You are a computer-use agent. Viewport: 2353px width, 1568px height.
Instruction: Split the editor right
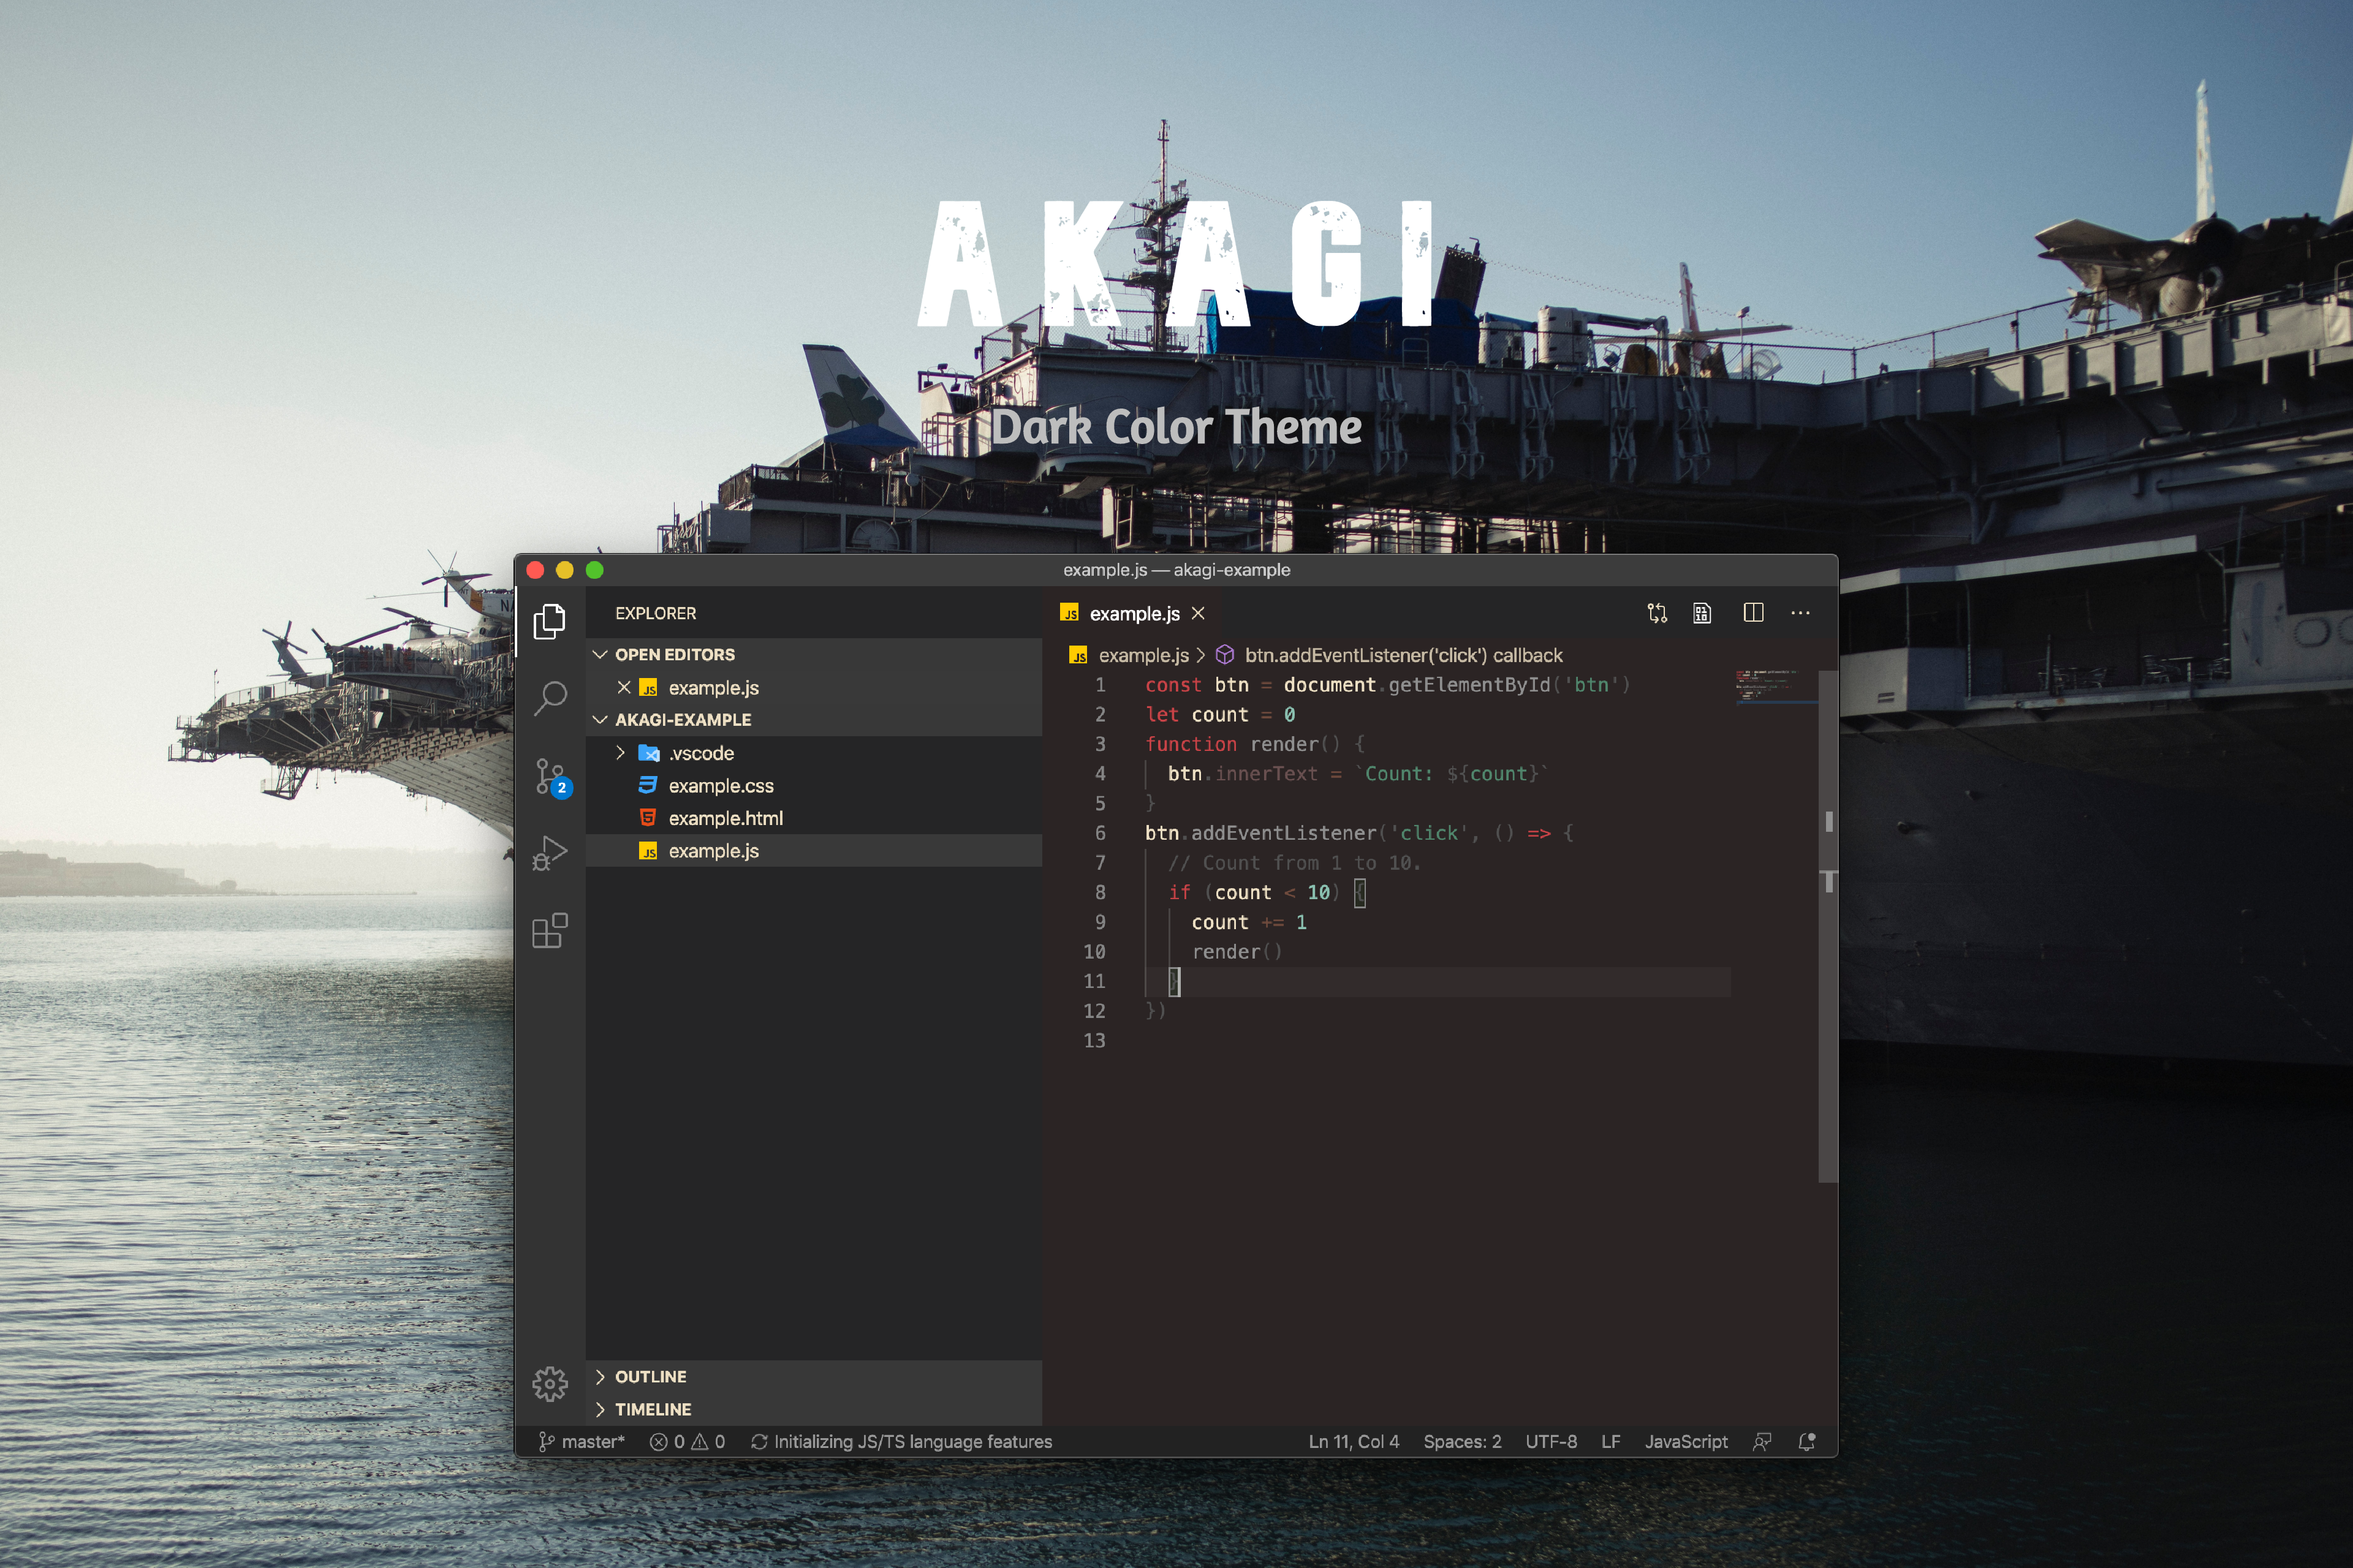(x=1752, y=613)
